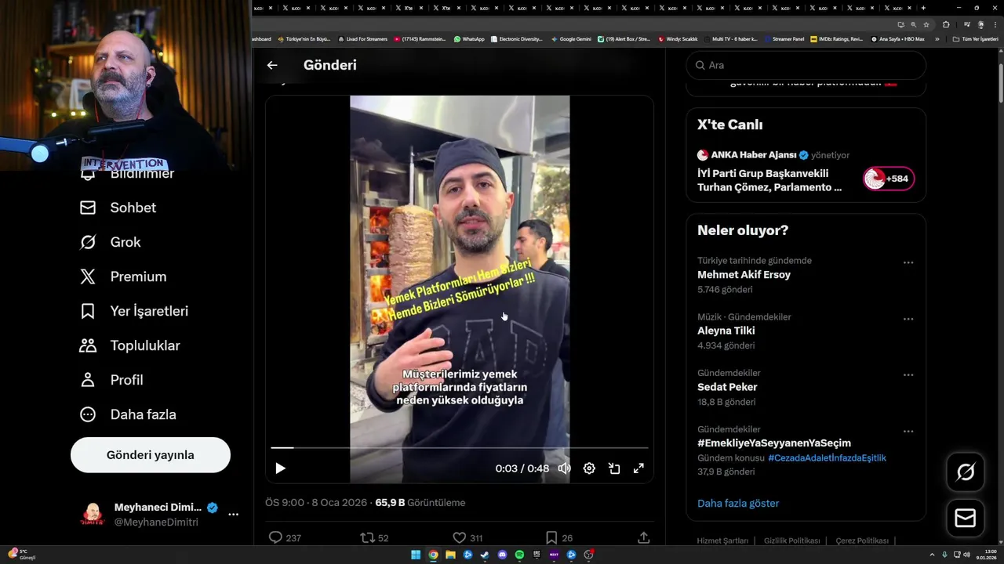The height and width of the screenshot is (564, 1004).
Task: Bookmark this page with star icon
Action: (x=926, y=24)
